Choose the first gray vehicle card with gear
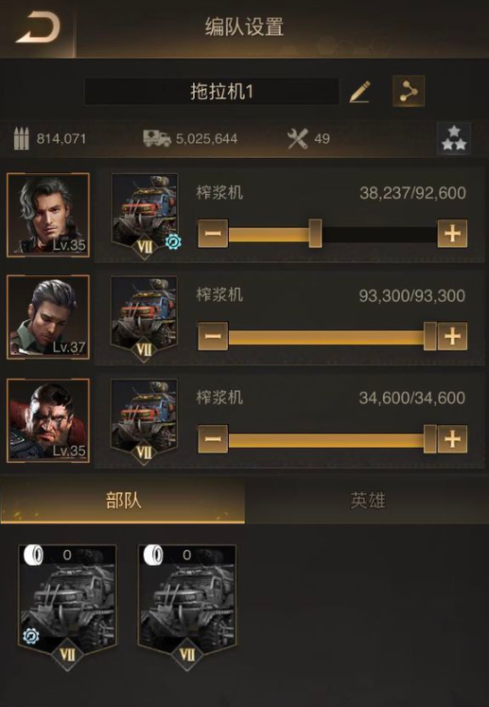The width and height of the screenshot is (489, 707). (x=67, y=605)
